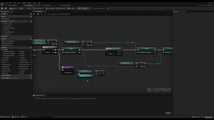214x120 pixels.
Task: Collapse the Graphs section
Action: click(x=1, y=16)
